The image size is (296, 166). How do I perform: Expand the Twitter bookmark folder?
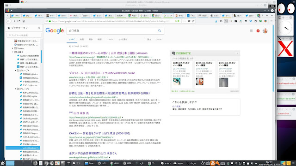point(12,48)
